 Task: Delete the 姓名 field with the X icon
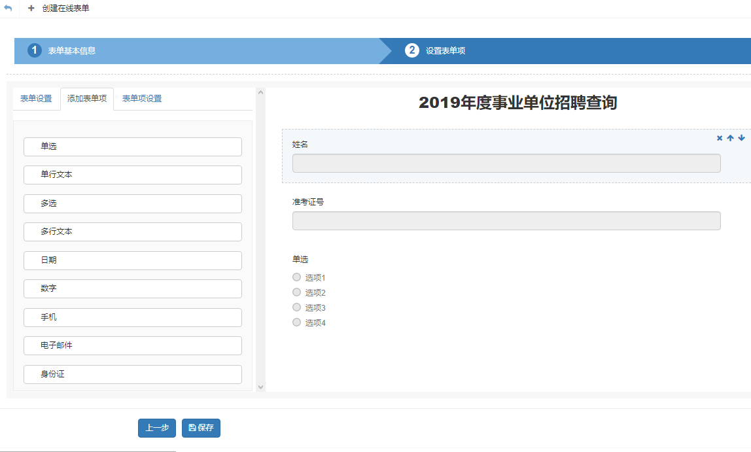click(720, 138)
